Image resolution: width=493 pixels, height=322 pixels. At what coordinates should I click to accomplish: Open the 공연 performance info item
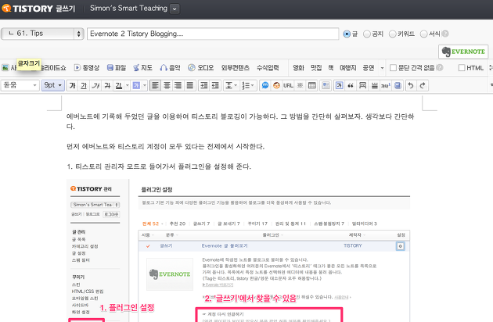click(368, 67)
